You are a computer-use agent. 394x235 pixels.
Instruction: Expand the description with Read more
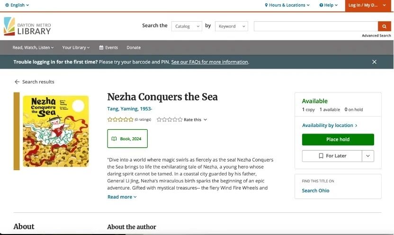[122, 197]
